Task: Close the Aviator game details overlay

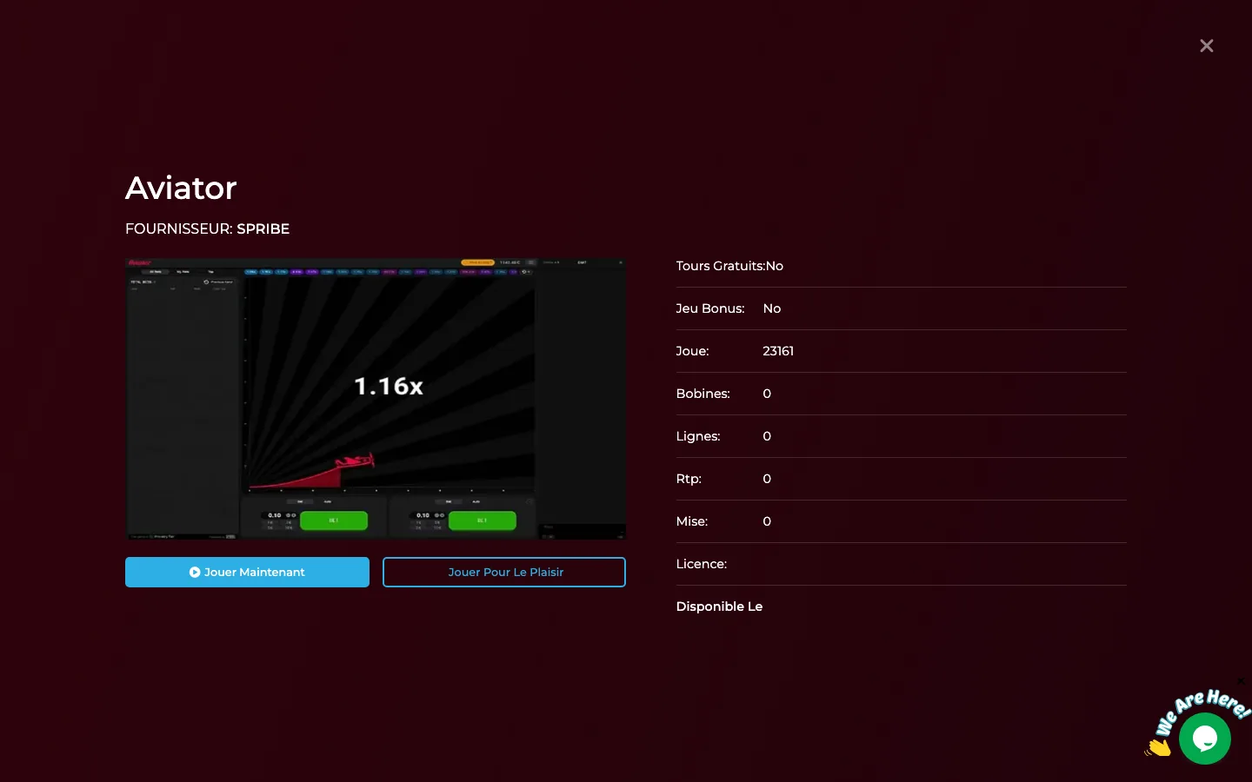Action: 1206,46
